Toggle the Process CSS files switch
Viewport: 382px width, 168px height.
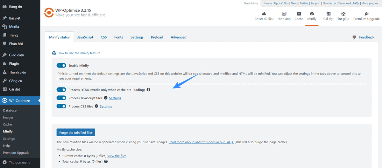[x=61, y=106]
